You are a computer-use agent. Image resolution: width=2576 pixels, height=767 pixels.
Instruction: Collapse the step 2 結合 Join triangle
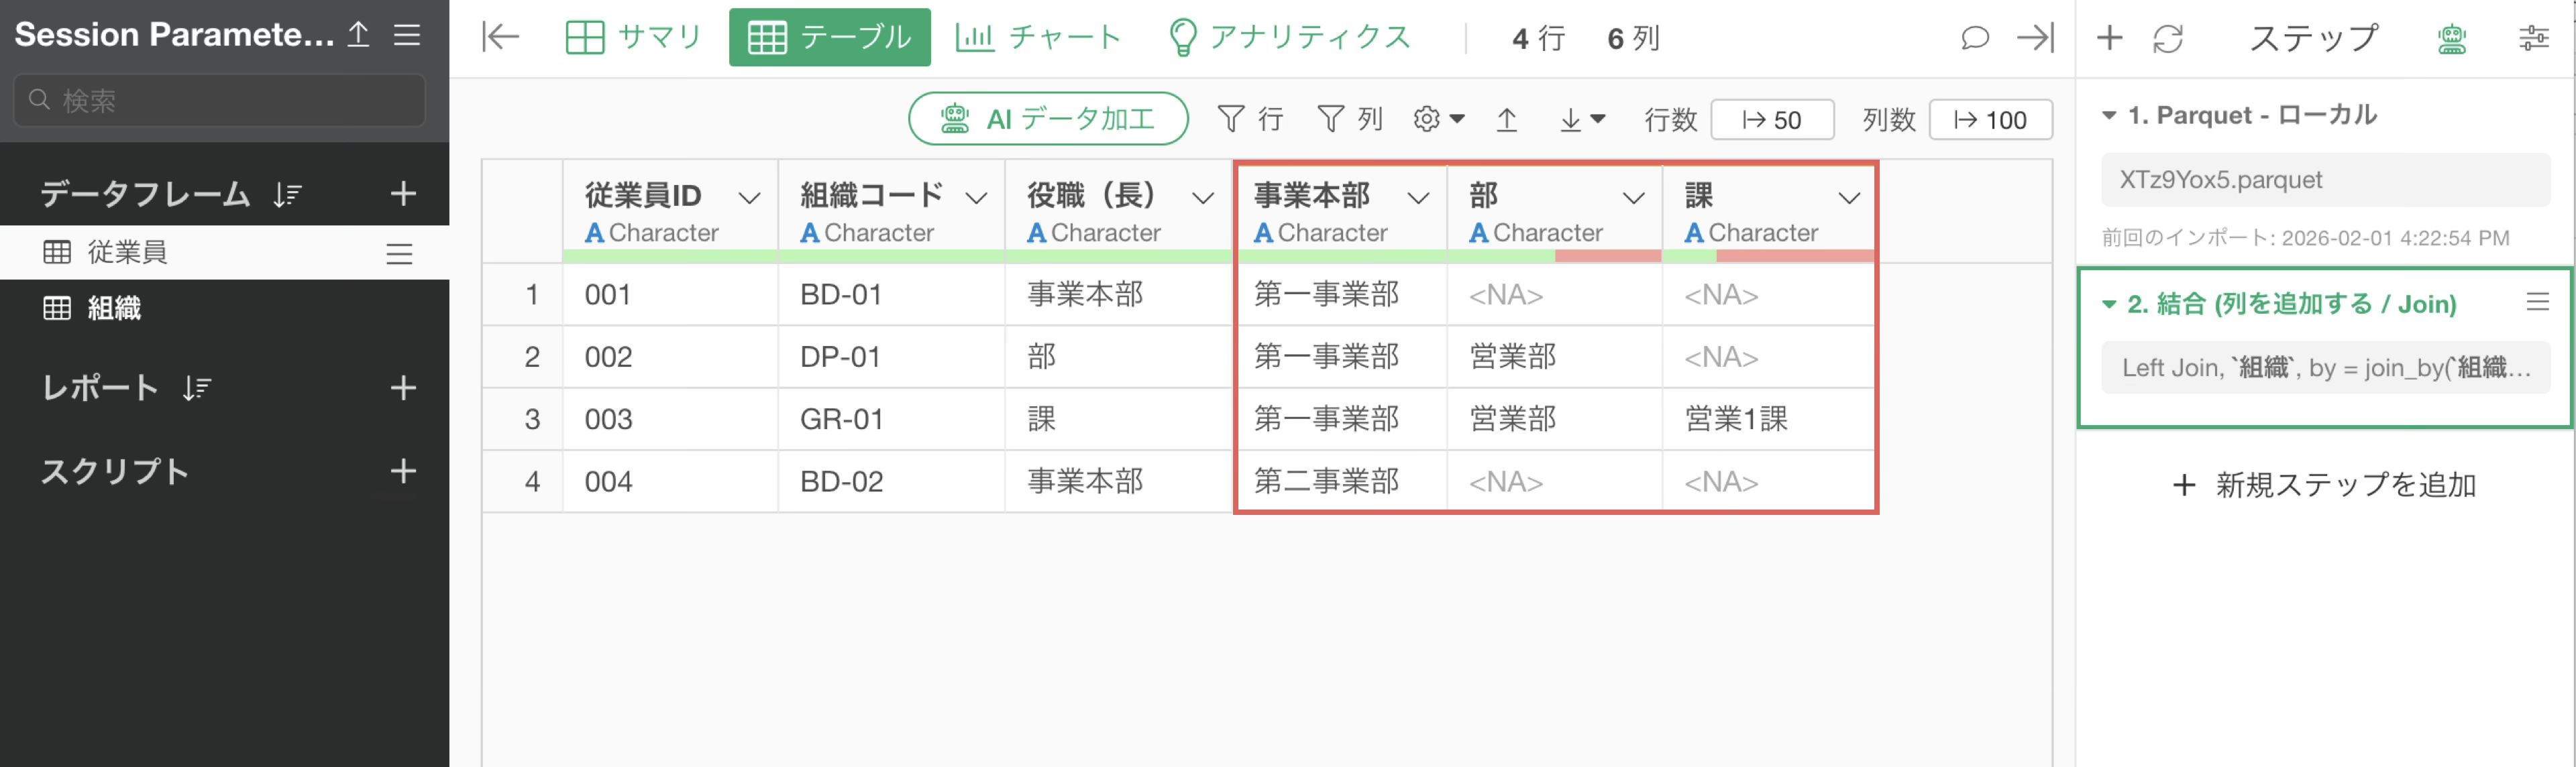[2109, 304]
